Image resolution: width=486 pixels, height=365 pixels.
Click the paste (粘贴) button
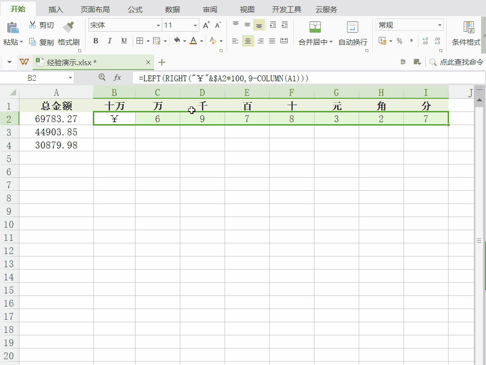pyautogui.click(x=13, y=32)
